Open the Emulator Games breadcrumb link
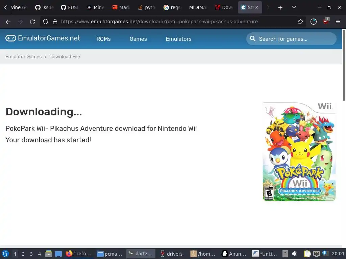Image resolution: width=346 pixels, height=259 pixels. click(x=23, y=57)
